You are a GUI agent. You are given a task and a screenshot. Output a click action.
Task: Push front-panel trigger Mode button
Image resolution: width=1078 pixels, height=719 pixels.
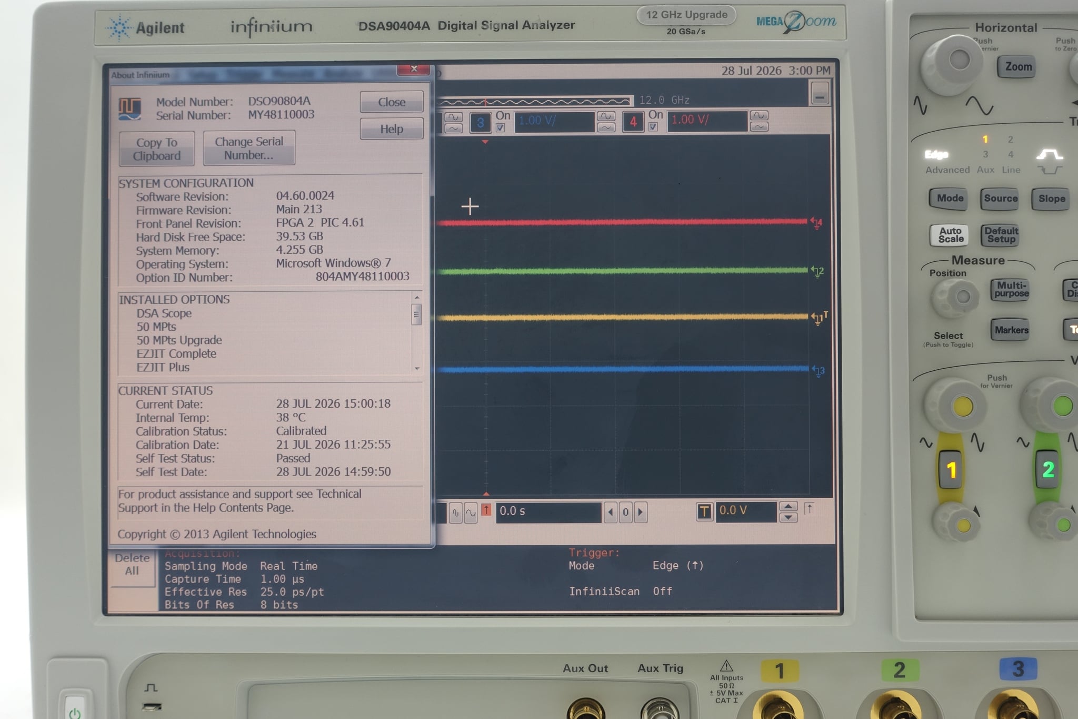point(949,199)
